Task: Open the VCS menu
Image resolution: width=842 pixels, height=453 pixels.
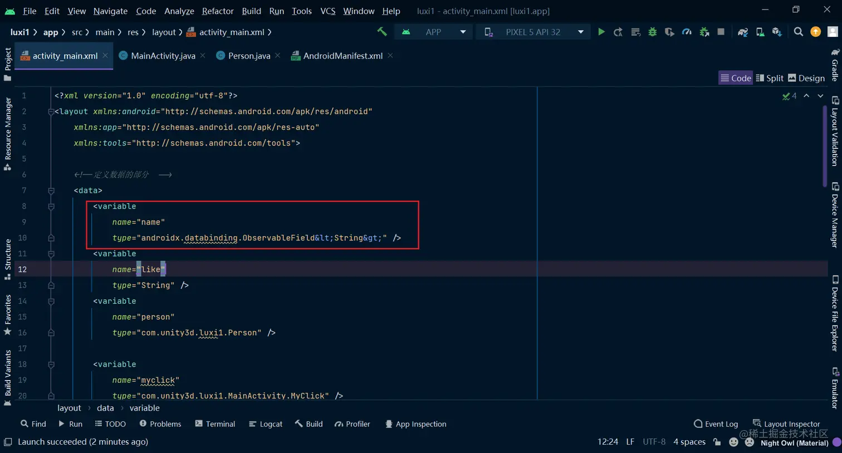Action: (x=328, y=11)
